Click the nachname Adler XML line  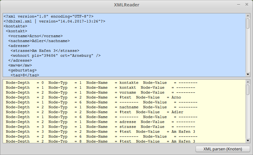39,41
